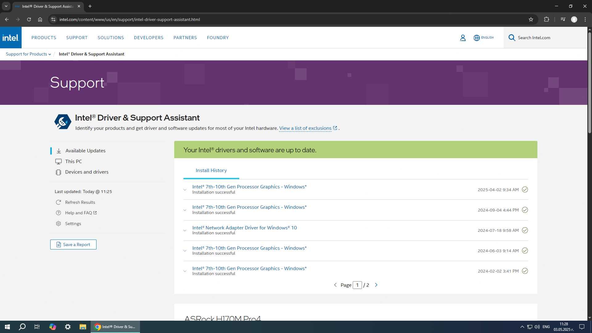Click the Save a Report button
The width and height of the screenshot is (592, 333).
tap(73, 245)
